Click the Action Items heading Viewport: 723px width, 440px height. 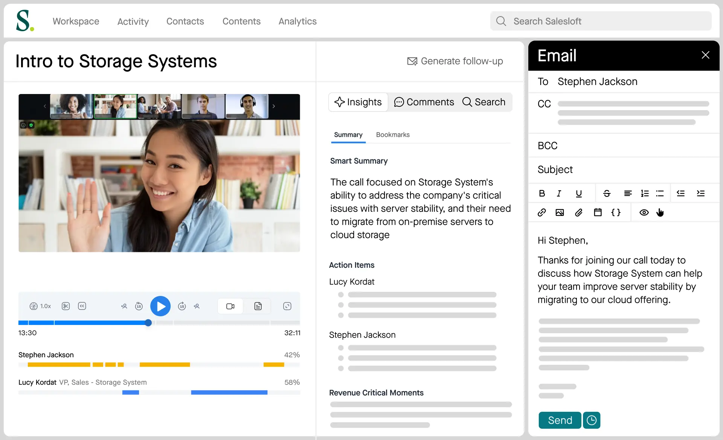pos(352,265)
